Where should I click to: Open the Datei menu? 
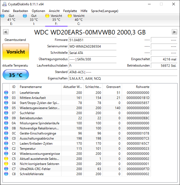coord(6,11)
